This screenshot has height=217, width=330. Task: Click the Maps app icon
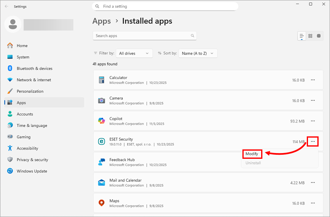(101, 203)
